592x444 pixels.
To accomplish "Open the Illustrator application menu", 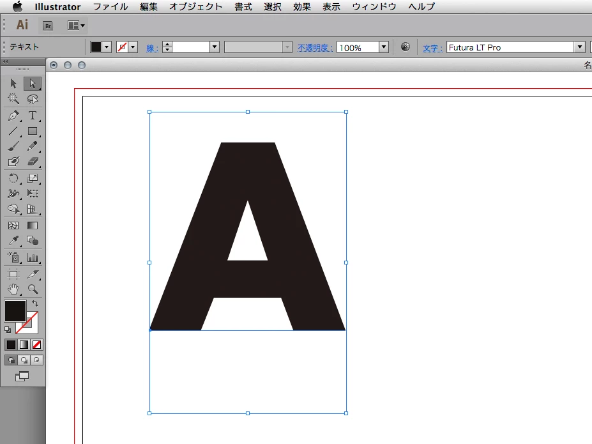I will 57,7.
